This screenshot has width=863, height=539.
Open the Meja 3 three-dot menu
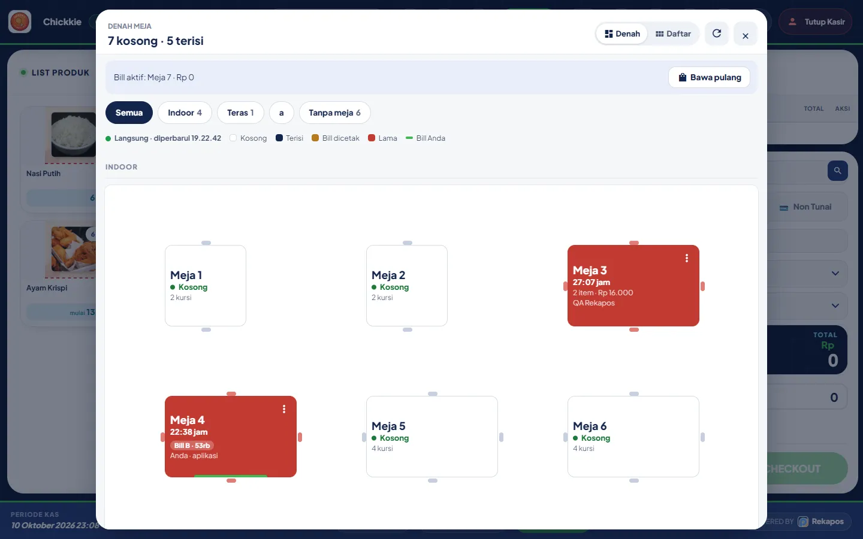(687, 258)
